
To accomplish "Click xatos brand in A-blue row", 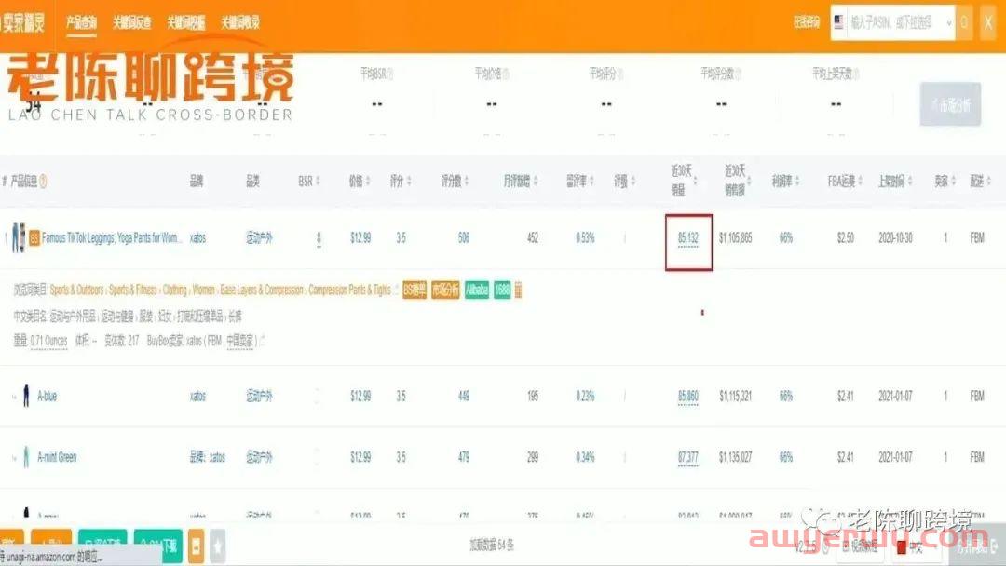I will point(197,397).
